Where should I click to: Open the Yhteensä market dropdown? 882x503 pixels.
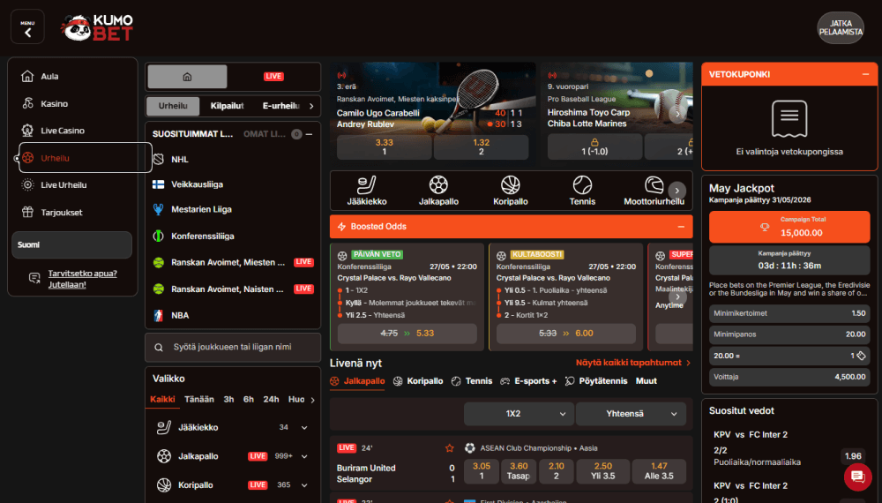pyautogui.click(x=632, y=414)
